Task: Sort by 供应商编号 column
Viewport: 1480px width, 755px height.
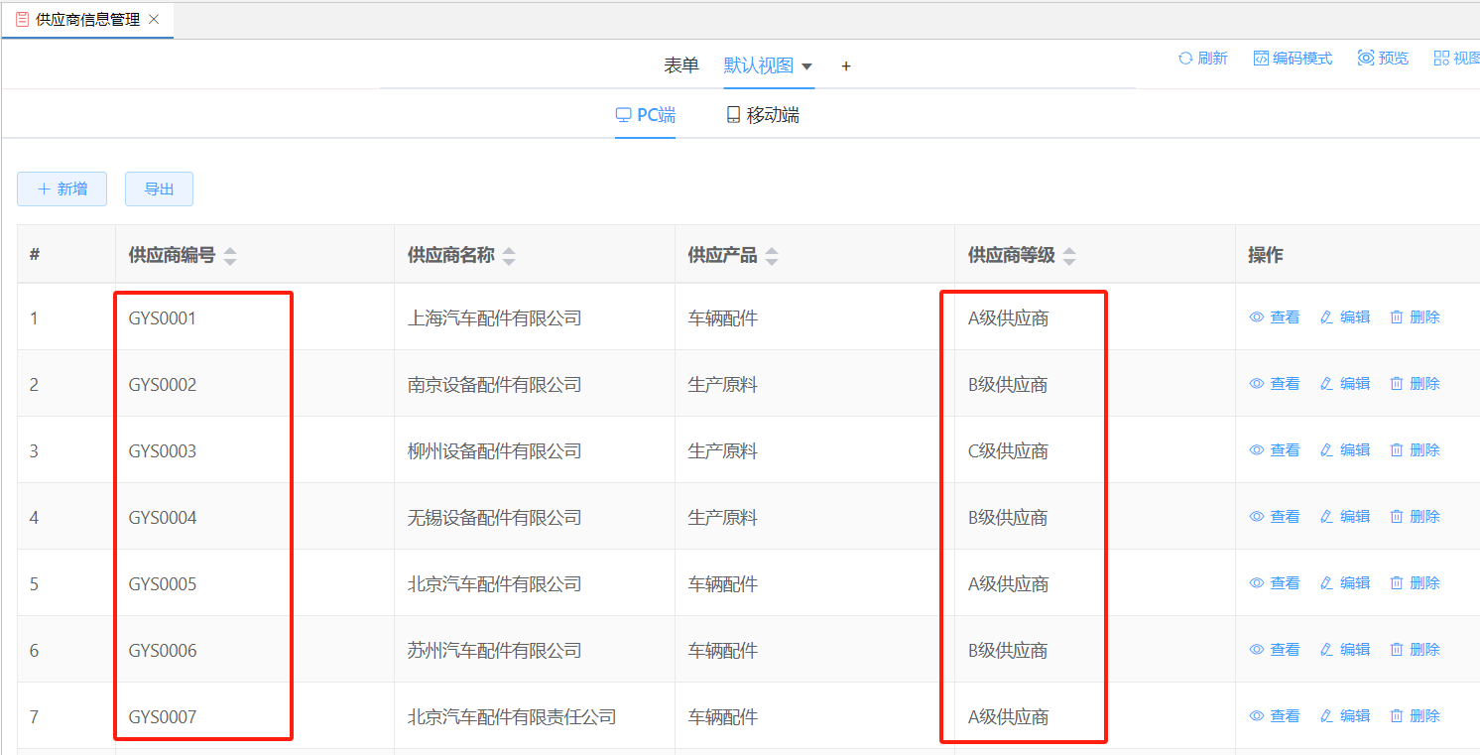Action: [x=230, y=256]
